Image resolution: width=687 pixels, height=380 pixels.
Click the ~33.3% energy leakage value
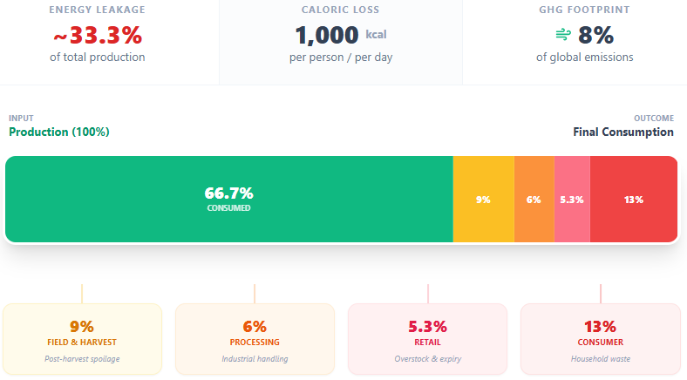pos(98,35)
